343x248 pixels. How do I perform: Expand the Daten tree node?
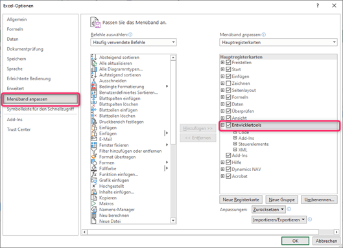pos(222,104)
